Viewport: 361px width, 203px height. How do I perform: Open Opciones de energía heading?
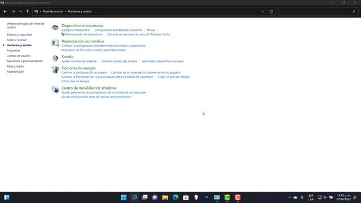click(78, 68)
